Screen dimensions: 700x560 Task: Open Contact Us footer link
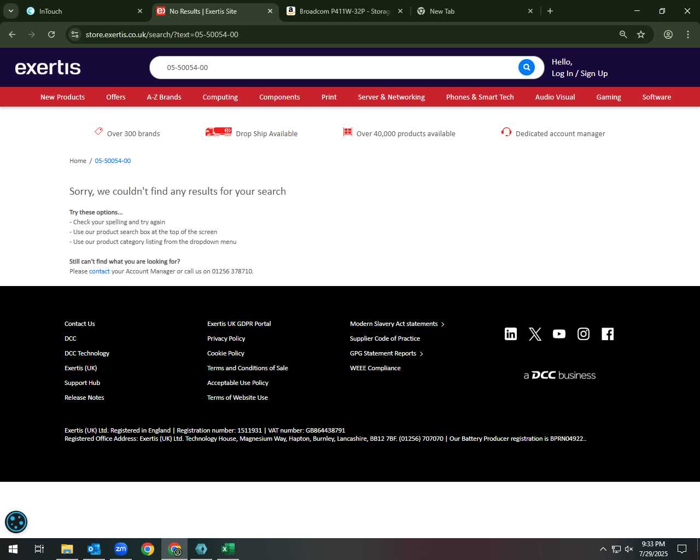(x=80, y=324)
